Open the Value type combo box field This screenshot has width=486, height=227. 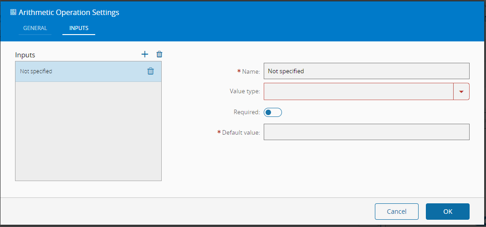click(x=358, y=91)
